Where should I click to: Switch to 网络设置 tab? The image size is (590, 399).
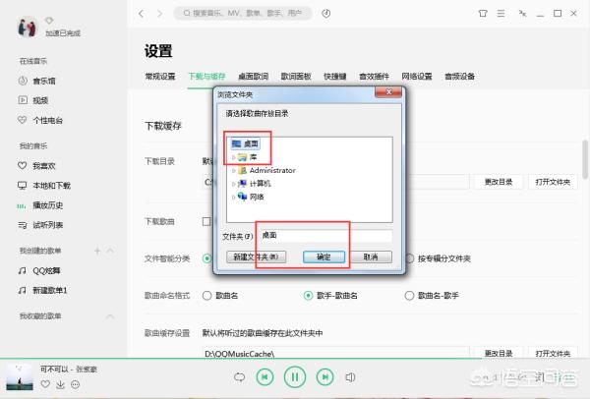417,77
